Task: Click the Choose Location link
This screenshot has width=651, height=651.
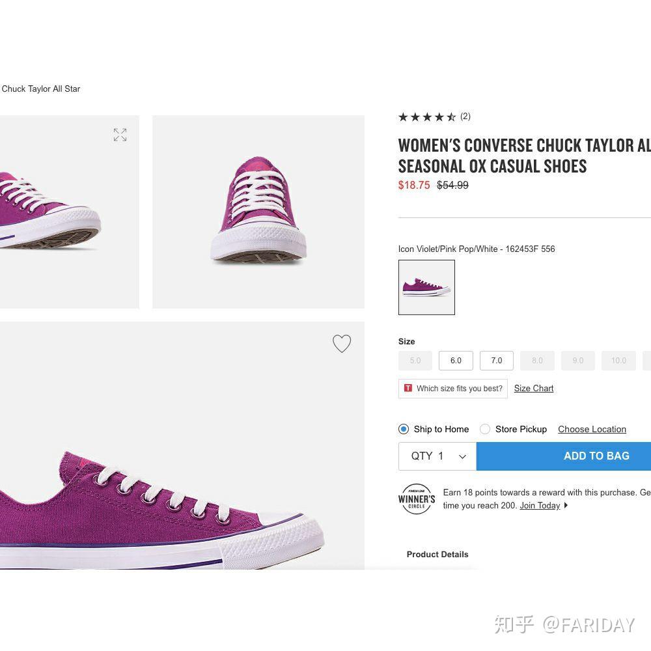Action: [x=592, y=429]
